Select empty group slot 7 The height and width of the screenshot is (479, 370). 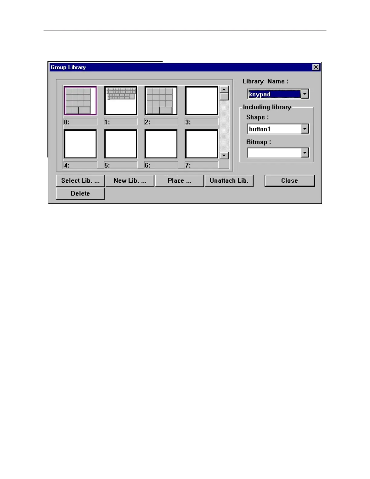point(201,144)
